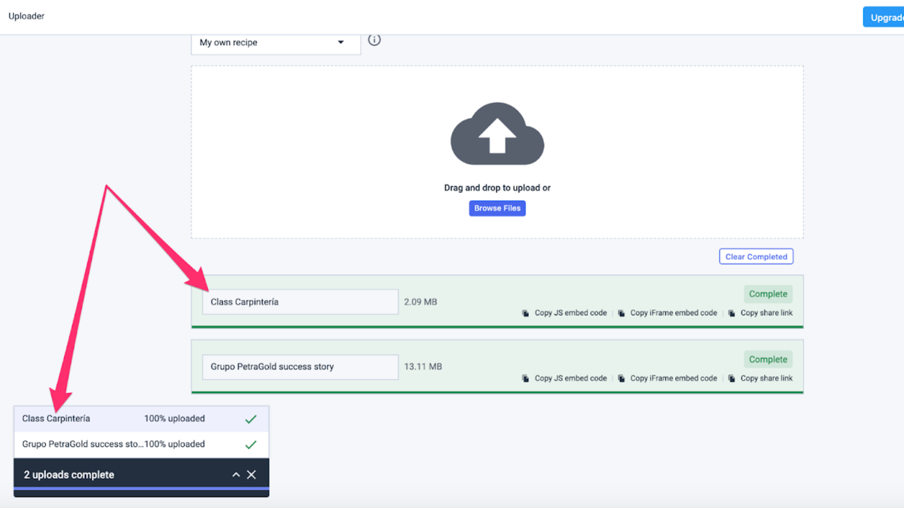Open the My own recipe dropdown
The height and width of the screenshot is (508, 904).
(340, 42)
